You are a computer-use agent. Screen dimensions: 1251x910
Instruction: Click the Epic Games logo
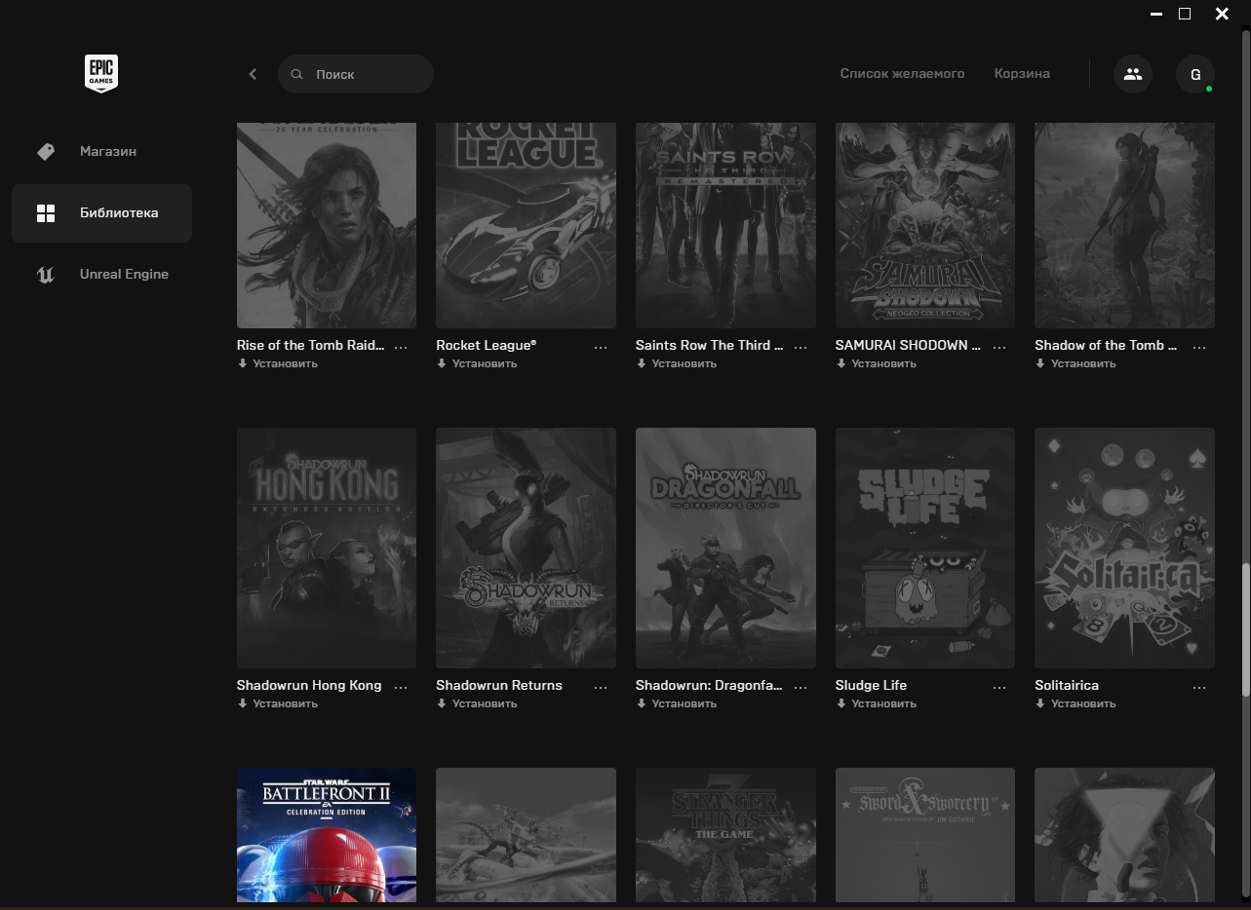(x=100, y=74)
